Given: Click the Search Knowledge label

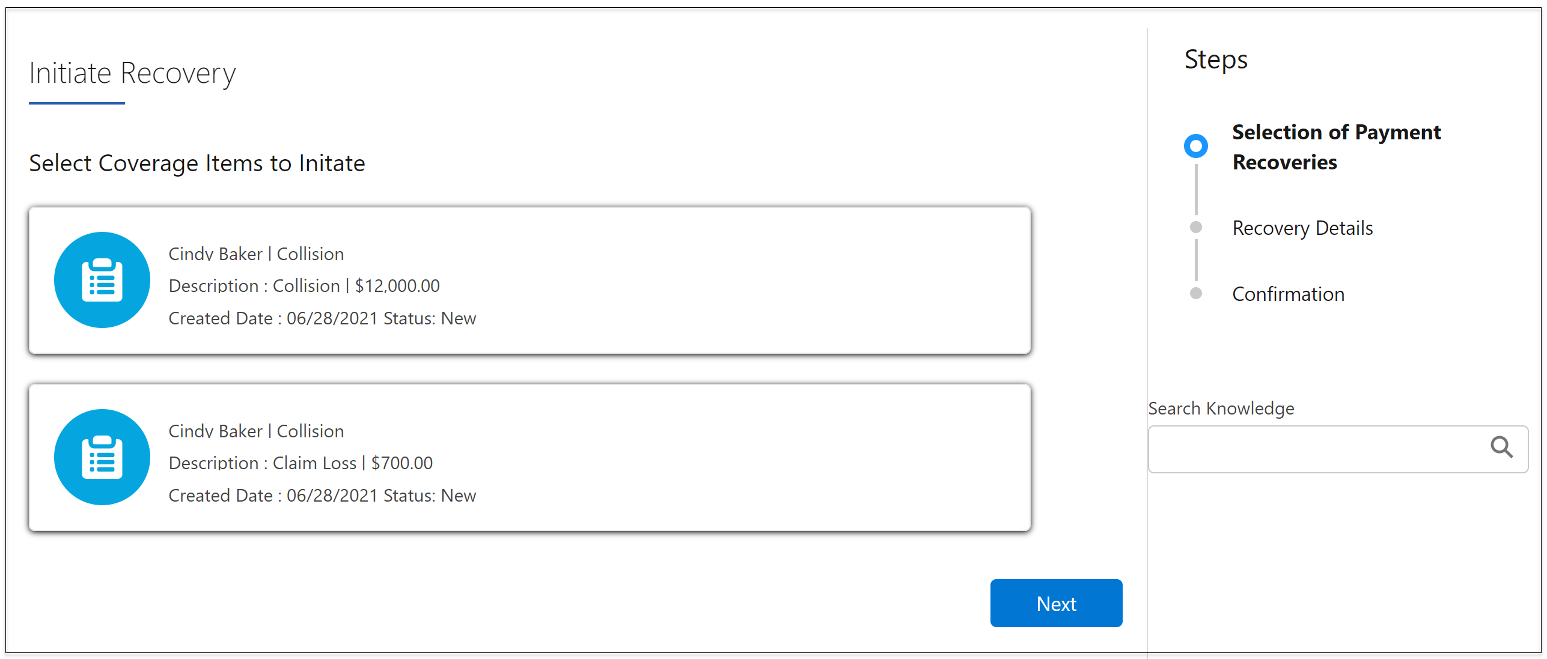Looking at the screenshot, I should (x=1221, y=408).
